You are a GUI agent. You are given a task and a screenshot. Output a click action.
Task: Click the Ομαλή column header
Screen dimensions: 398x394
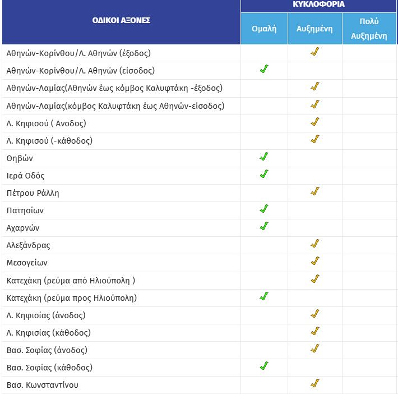click(264, 29)
